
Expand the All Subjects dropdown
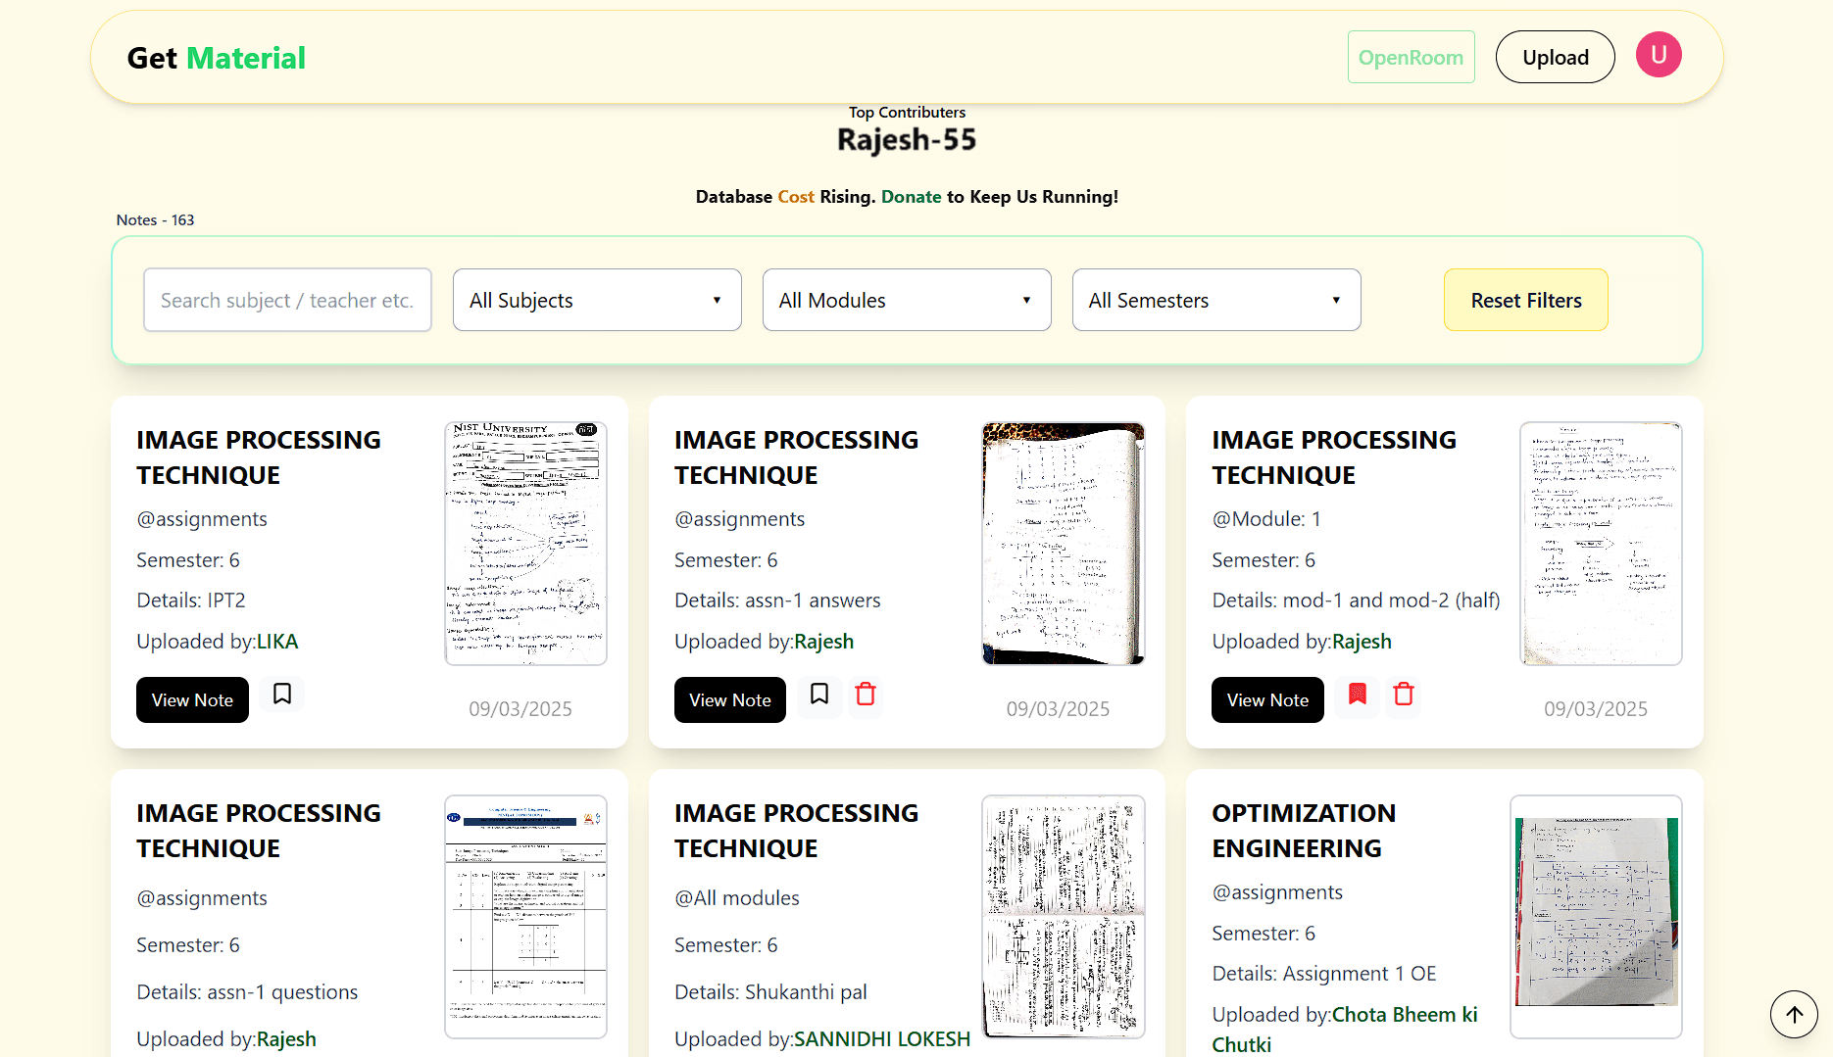click(597, 300)
